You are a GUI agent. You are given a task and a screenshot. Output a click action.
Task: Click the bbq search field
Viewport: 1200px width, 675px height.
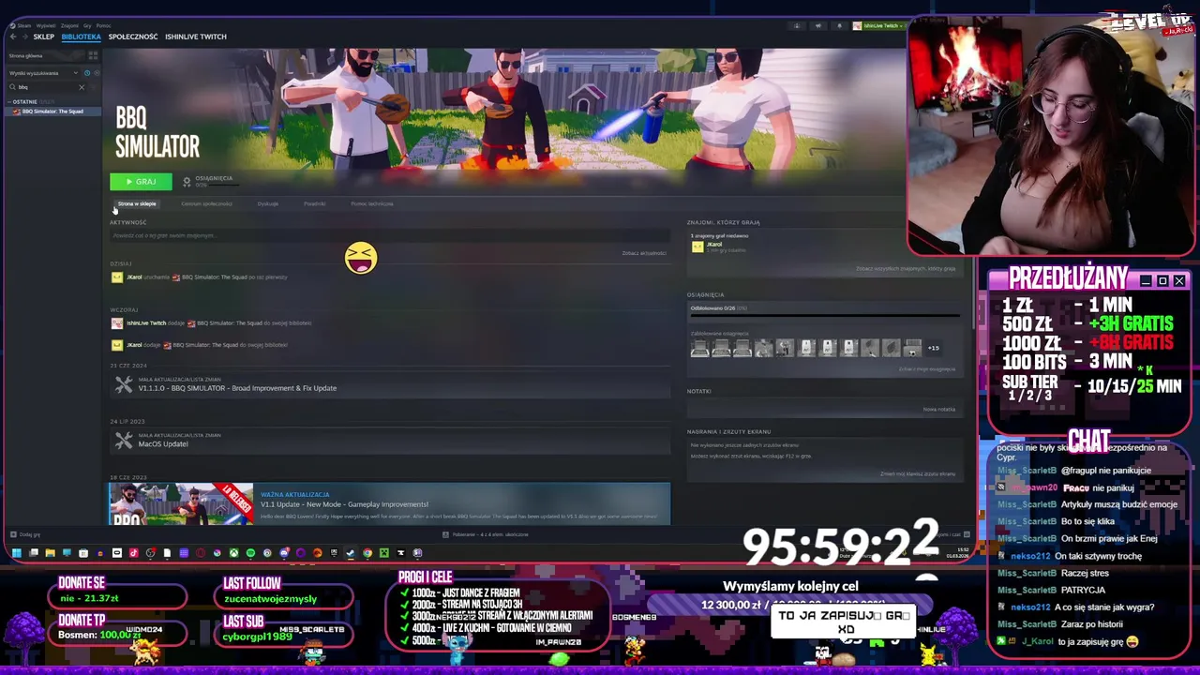[x=47, y=87]
